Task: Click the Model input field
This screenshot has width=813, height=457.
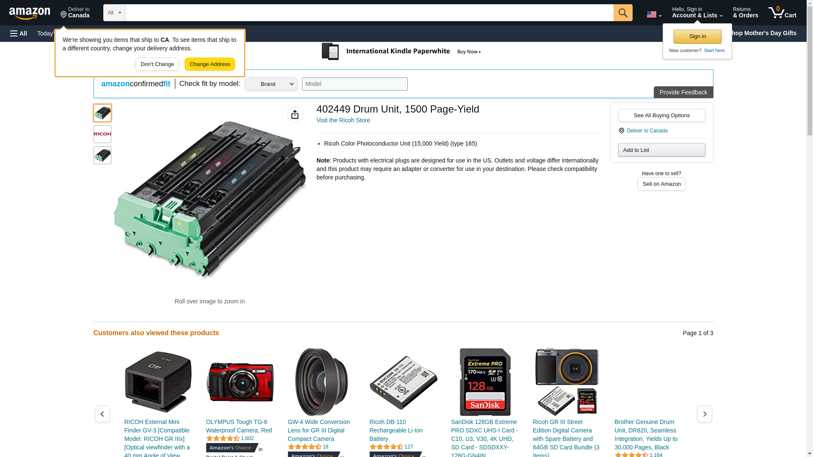Action: pyautogui.click(x=355, y=84)
